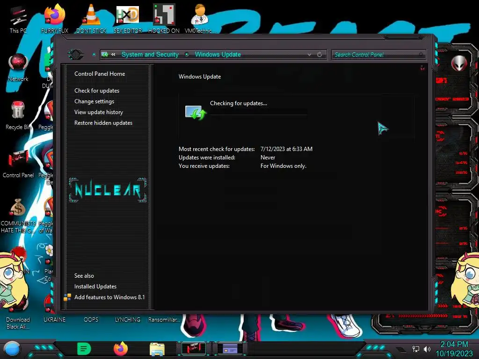
Task: Click the 'For Windows only.' text
Action: (x=283, y=166)
